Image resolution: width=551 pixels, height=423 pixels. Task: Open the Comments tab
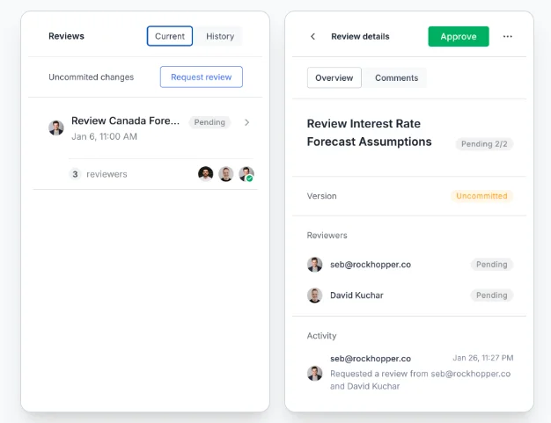coord(396,77)
